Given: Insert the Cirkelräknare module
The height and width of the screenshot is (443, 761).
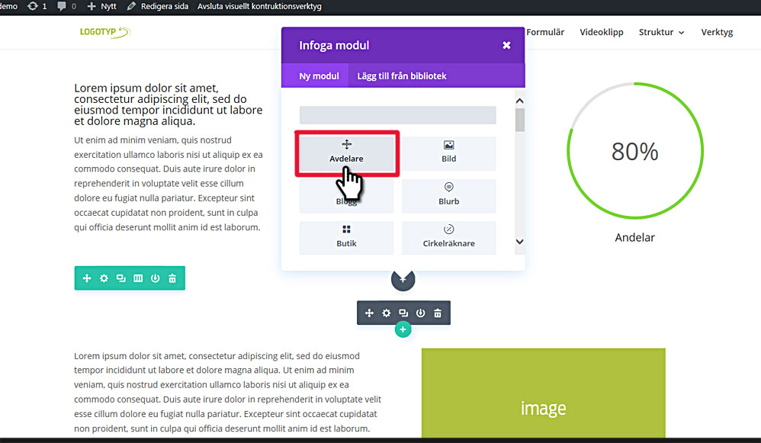Looking at the screenshot, I should [x=448, y=238].
